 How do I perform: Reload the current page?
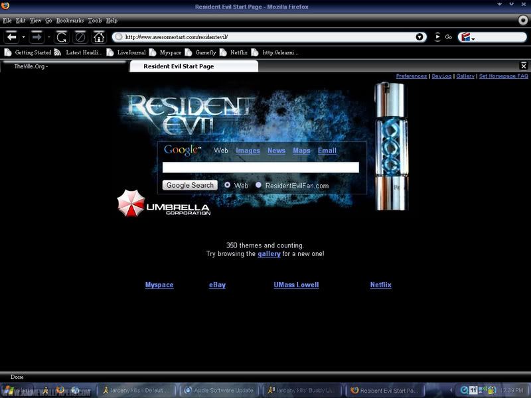(62, 37)
